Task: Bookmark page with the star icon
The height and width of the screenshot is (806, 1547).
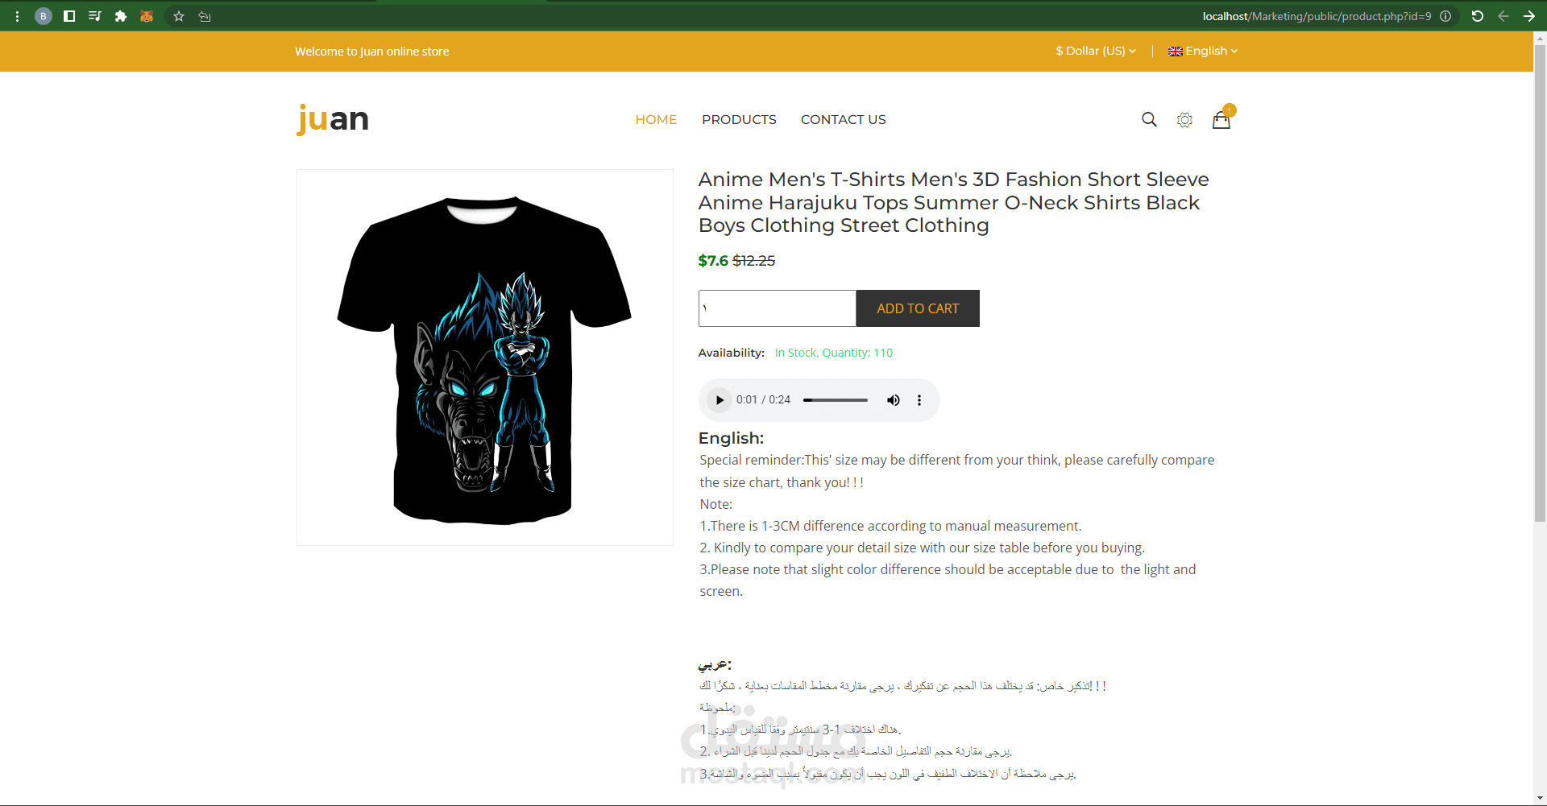Action: click(179, 16)
